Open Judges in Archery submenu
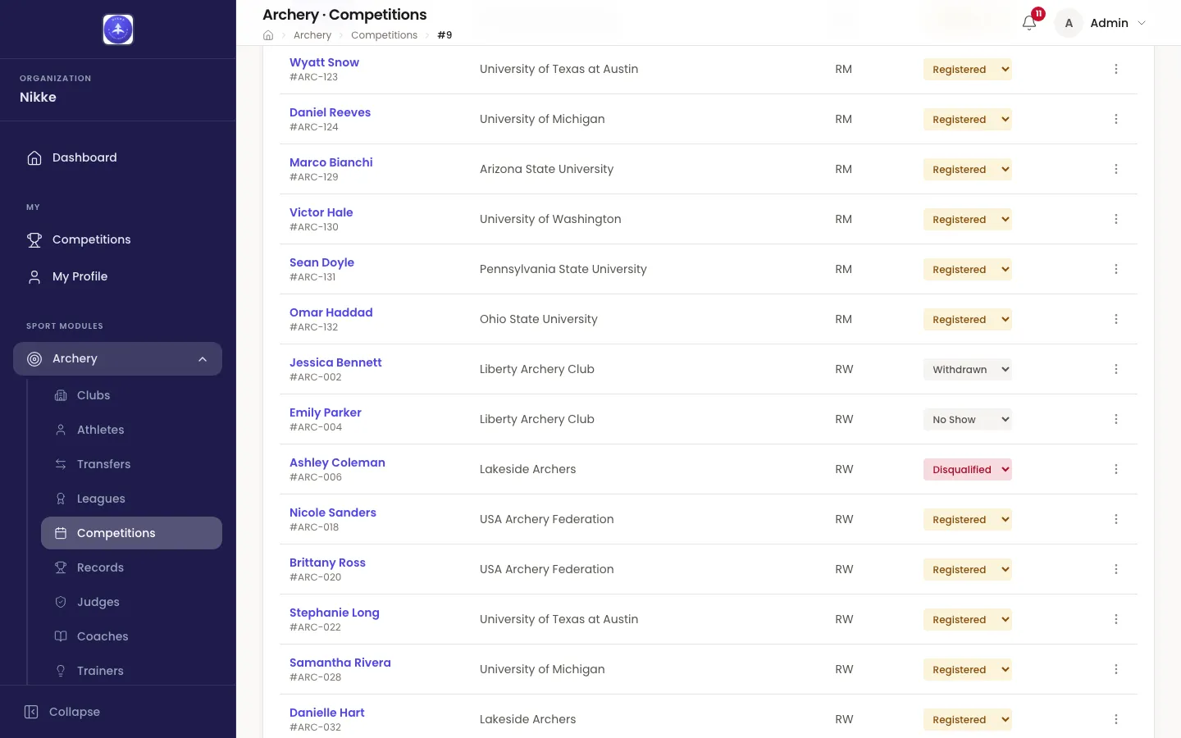The image size is (1181, 738). tap(131, 602)
